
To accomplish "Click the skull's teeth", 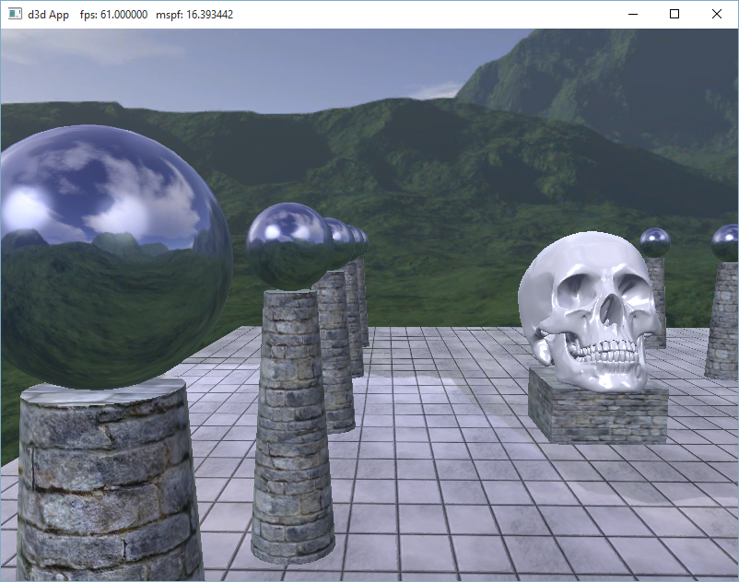I will click(x=603, y=351).
